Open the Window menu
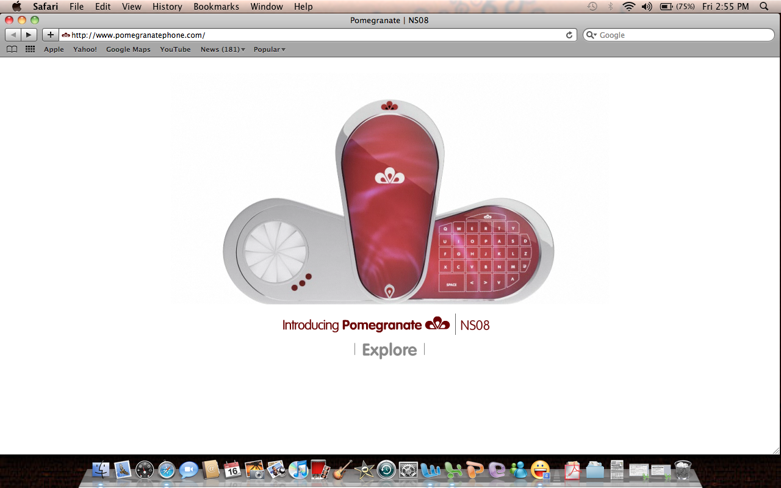 (x=267, y=6)
